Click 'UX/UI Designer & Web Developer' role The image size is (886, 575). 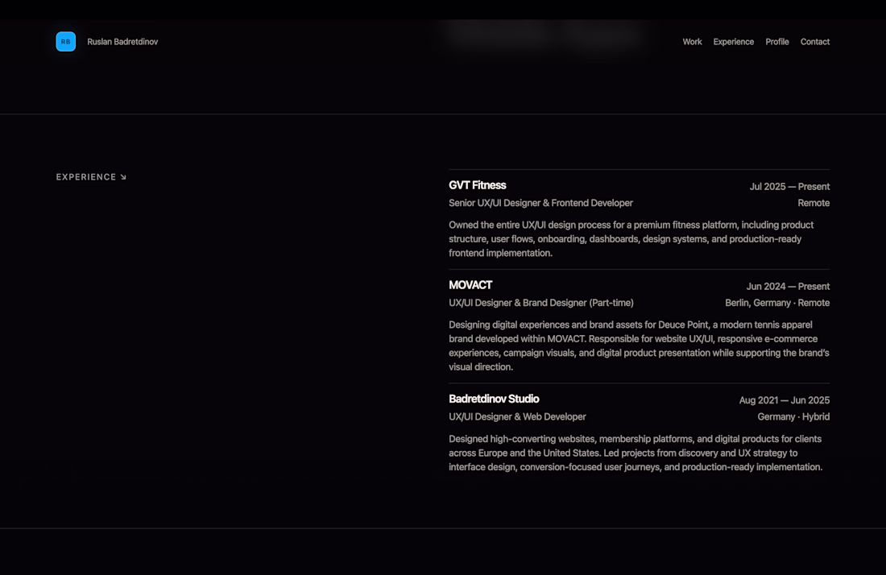pyautogui.click(x=517, y=416)
